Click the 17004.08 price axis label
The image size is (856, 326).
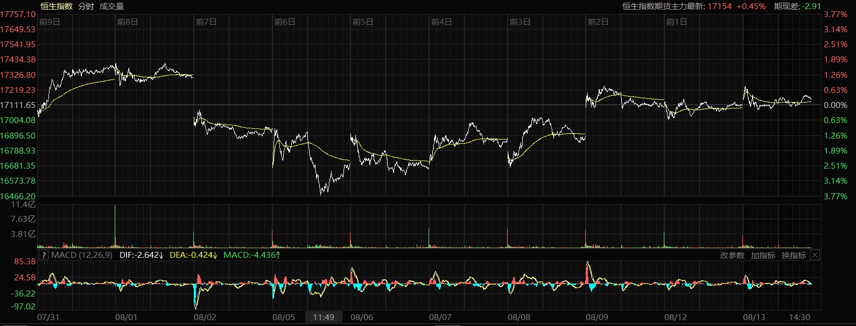click(x=18, y=120)
